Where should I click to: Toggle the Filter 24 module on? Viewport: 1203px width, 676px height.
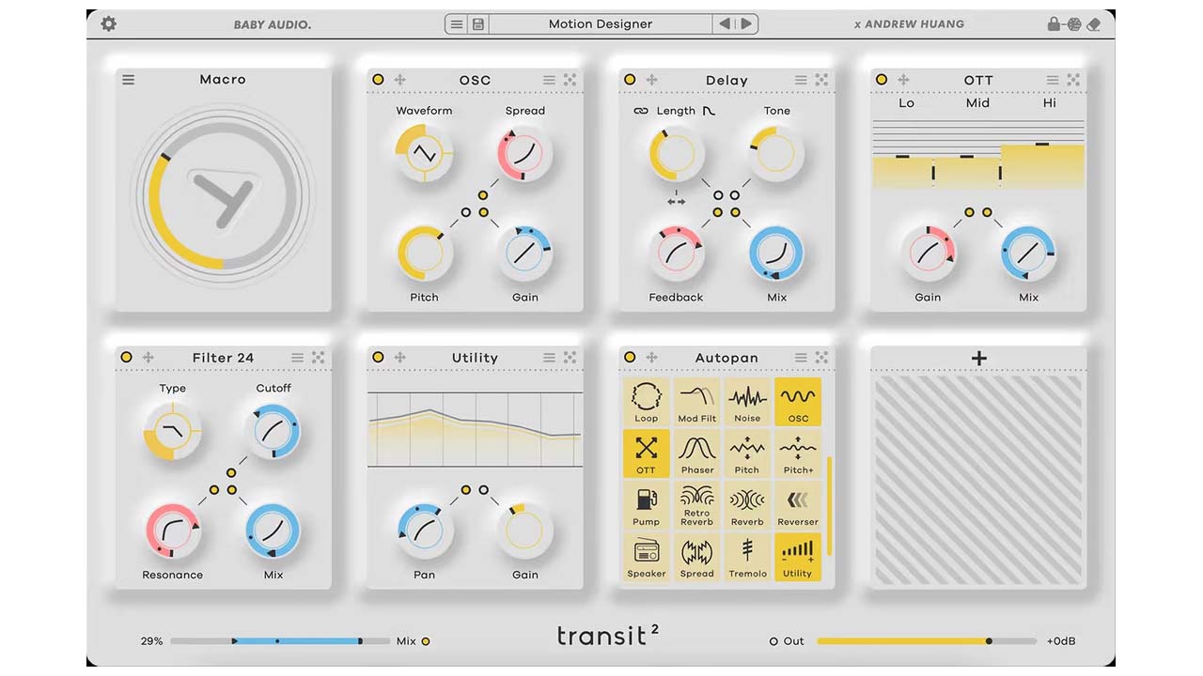(x=125, y=358)
